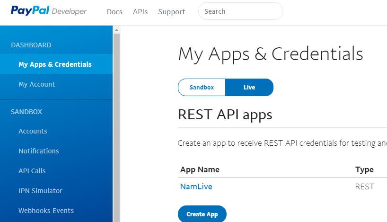This screenshot has height=222, width=387.
Task: Open the Support menu
Action: (x=172, y=12)
